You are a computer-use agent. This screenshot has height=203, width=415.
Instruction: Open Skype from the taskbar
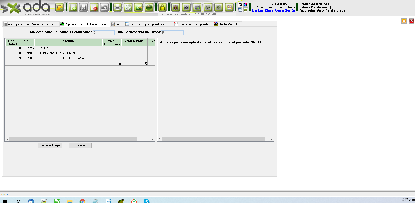click(147, 201)
